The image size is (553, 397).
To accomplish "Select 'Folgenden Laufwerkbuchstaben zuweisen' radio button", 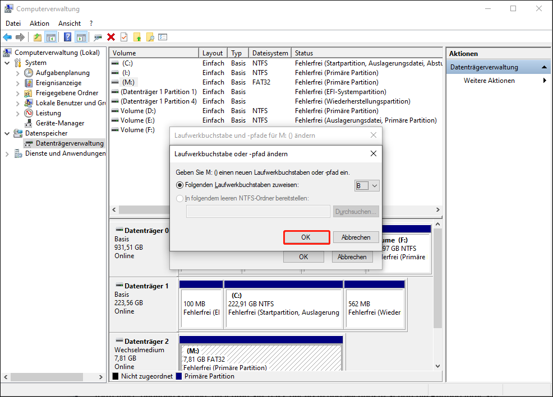I will tap(180, 185).
